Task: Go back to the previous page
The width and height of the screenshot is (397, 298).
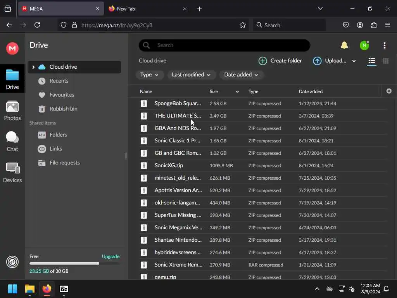Action: (9, 25)
